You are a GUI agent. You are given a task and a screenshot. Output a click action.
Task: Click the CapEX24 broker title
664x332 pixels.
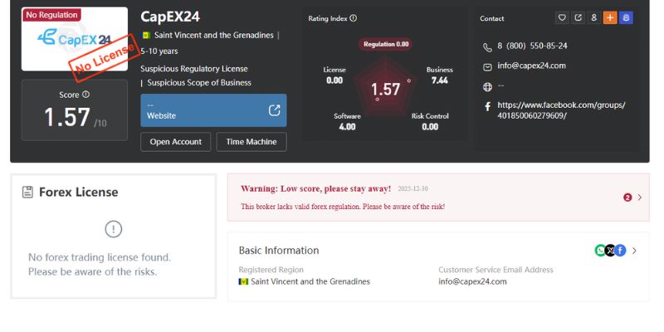[170, 17]
